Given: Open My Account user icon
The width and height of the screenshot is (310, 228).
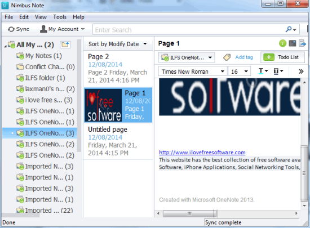Looking at the screenshot, I should tap(43, 29).
